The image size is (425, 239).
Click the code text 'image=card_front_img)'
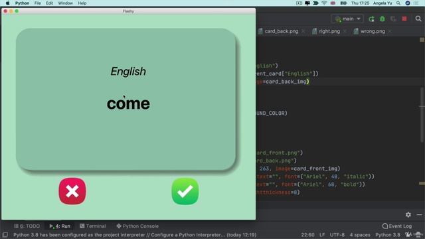307,169
